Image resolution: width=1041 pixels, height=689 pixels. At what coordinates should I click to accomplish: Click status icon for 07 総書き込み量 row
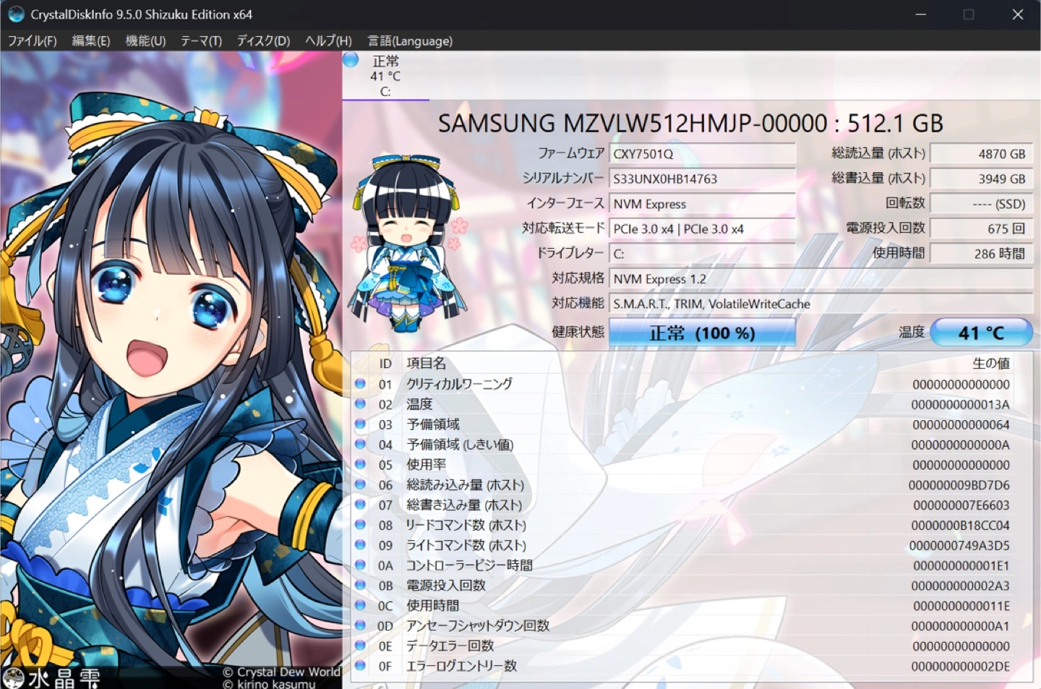(x=360, y=505)
